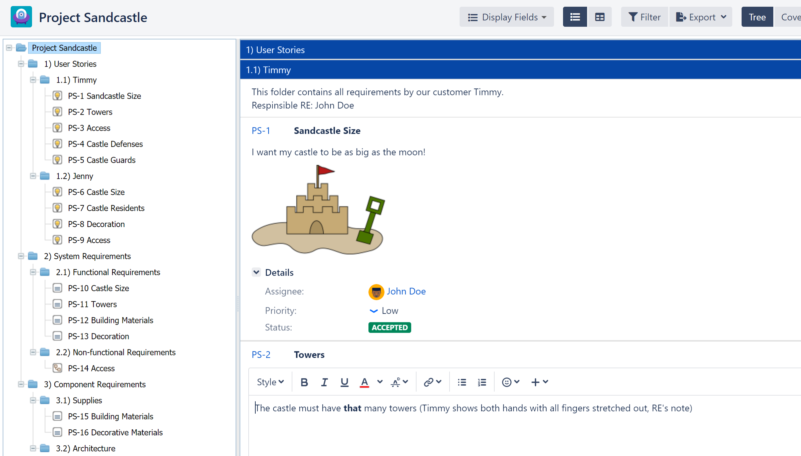Image resolution: width=801 pixels, height=456 pixels.
Task: Open the PS-1 issue link
Action: coord(261,131)
